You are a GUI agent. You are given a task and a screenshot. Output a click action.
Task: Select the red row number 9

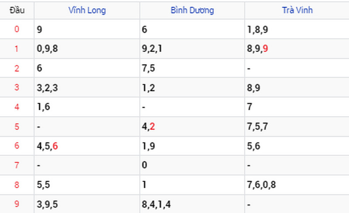[17, 204]
